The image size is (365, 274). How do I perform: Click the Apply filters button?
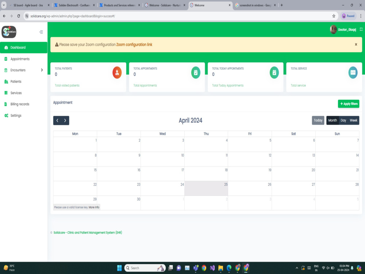tap(349, 104)
